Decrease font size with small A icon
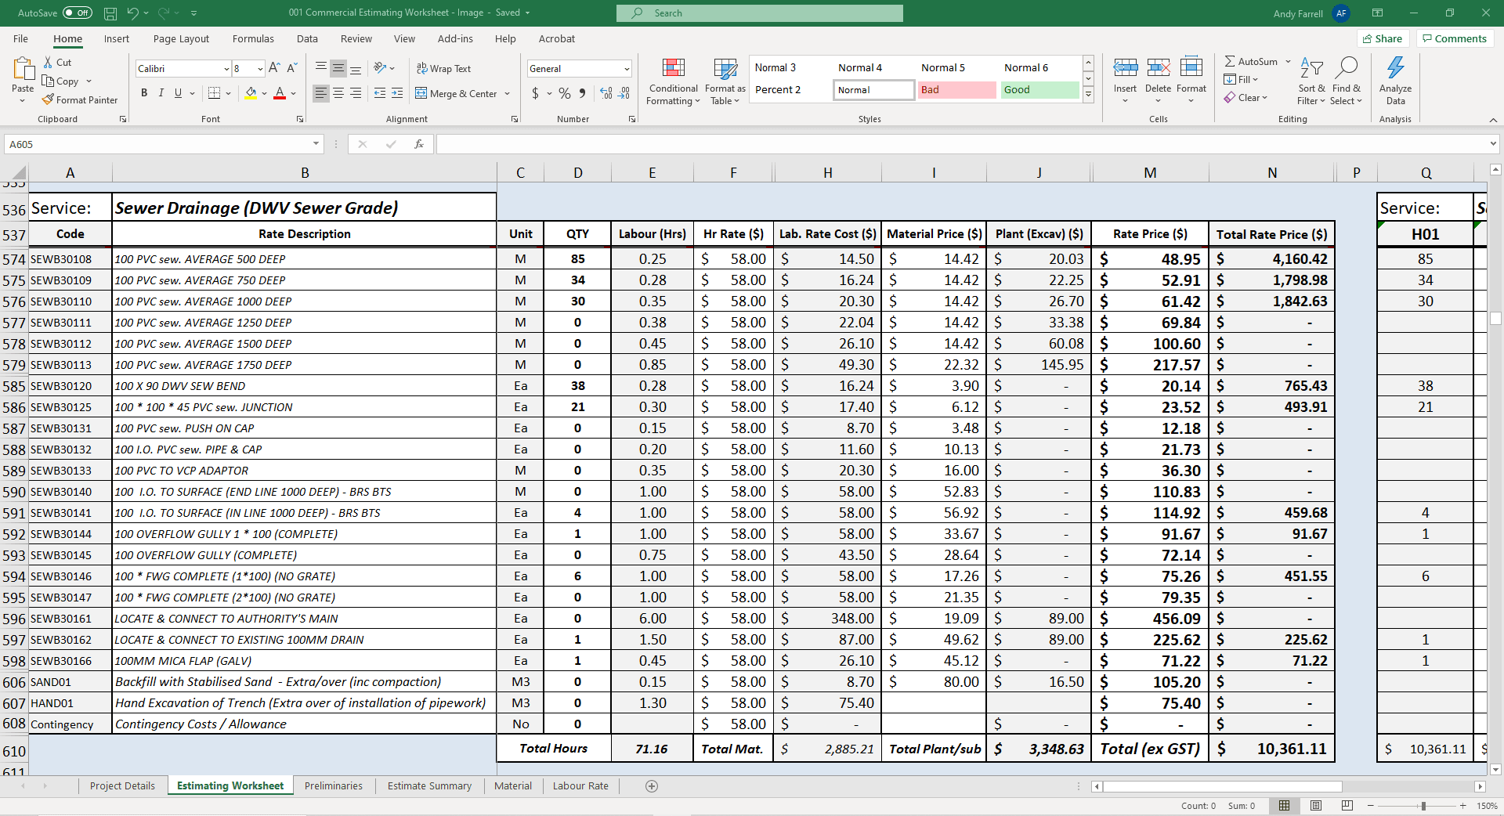 tap(291, 68)
